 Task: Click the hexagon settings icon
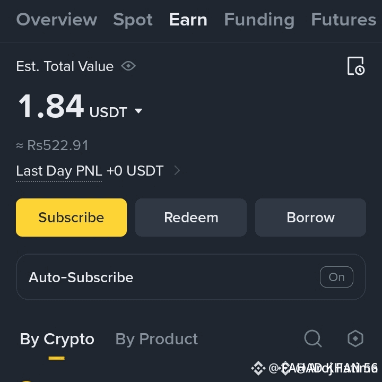click(x=355, y=338)
